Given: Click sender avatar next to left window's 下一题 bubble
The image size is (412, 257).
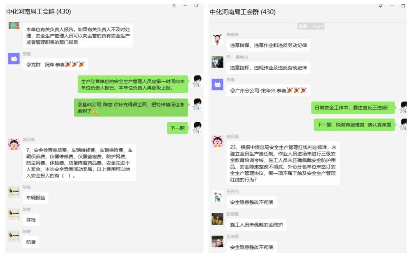Looking at the screenshot, I should point(197,128).
